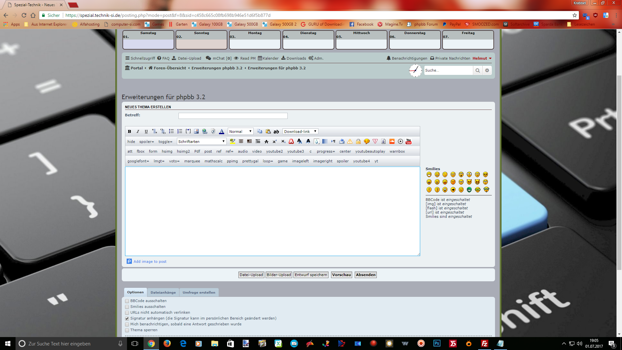Enable BBCode ausschalten checkbox
622x350 pixels.
pos(127,301)
